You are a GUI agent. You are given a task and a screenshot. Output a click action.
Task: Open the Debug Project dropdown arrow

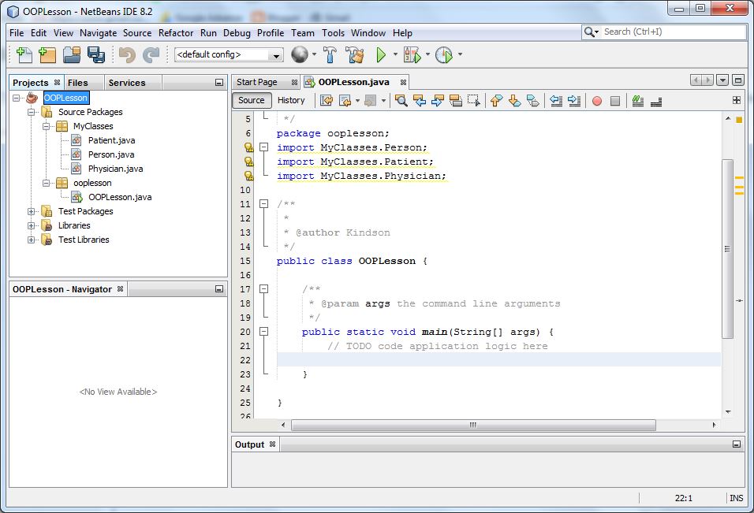427,54
